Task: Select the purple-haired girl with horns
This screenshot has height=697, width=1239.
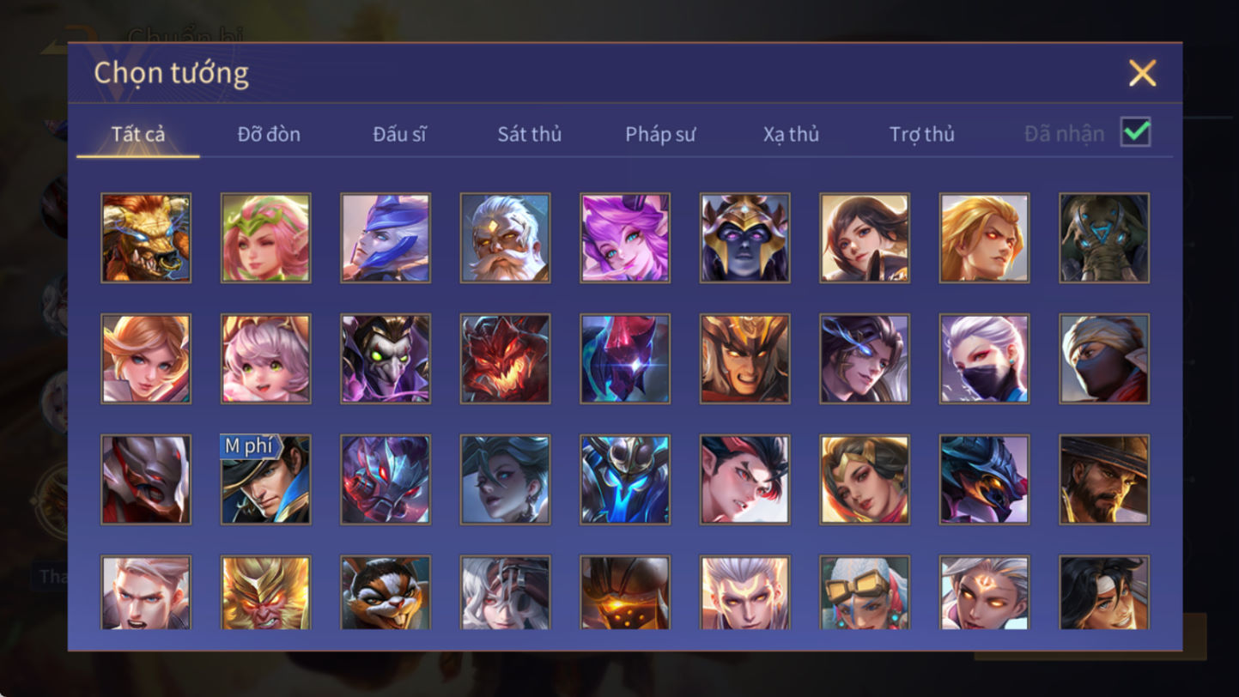Action: tap(625, 238)
